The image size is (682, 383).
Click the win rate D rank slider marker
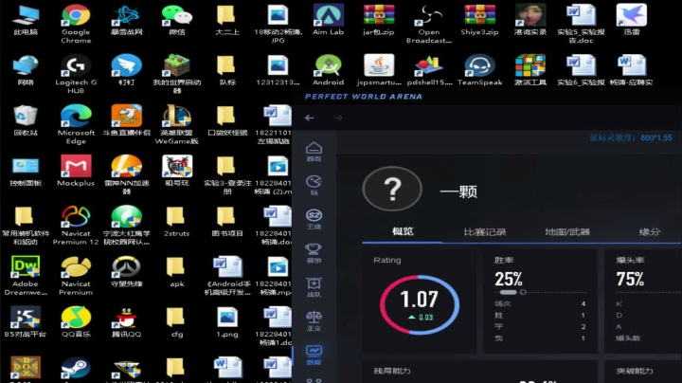(523, 292)
